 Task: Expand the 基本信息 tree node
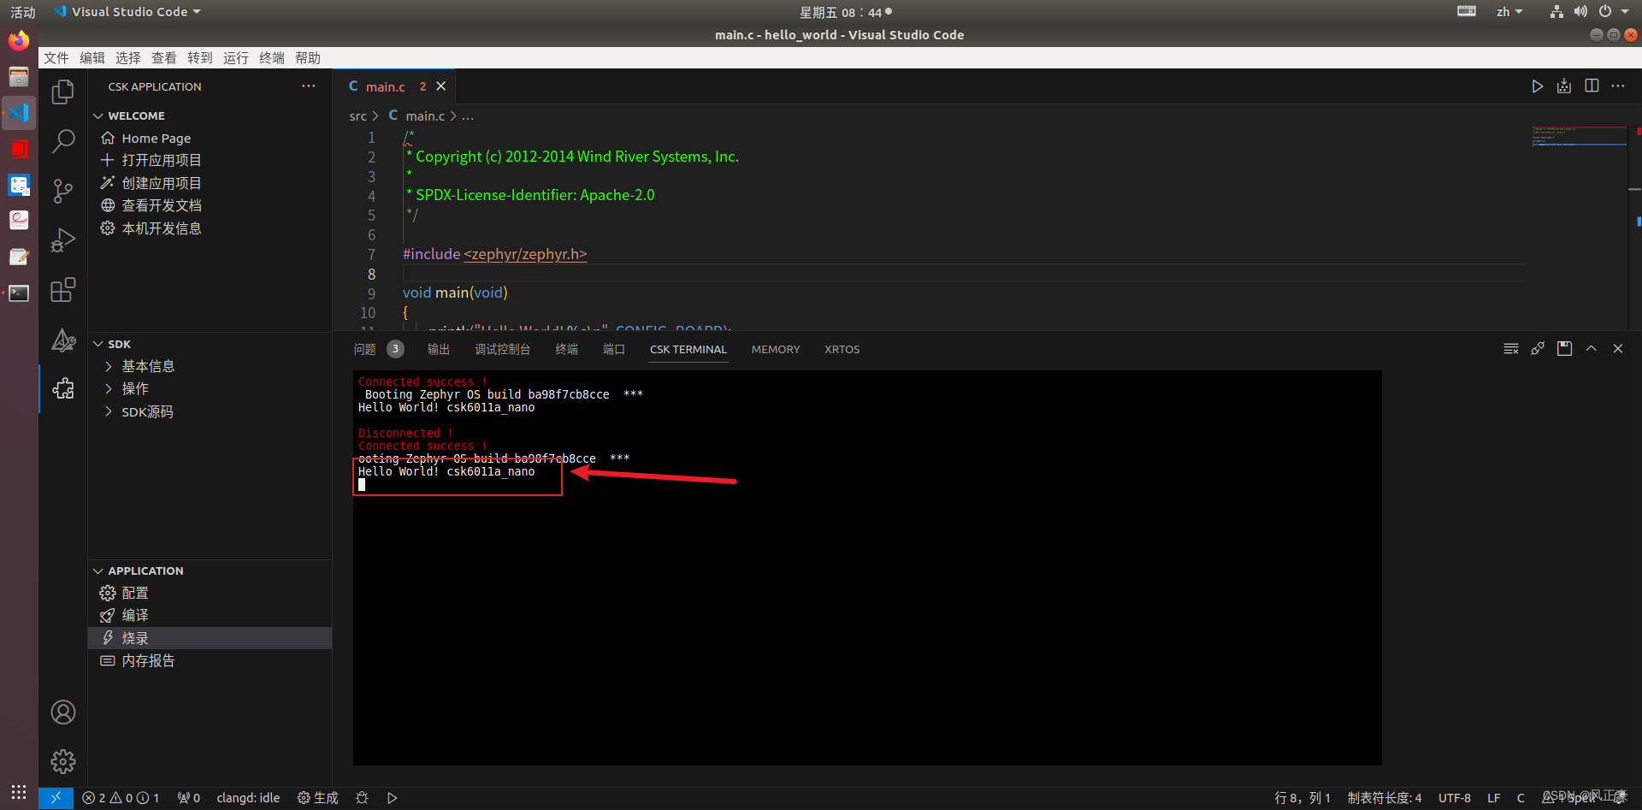tap(109, 366)
